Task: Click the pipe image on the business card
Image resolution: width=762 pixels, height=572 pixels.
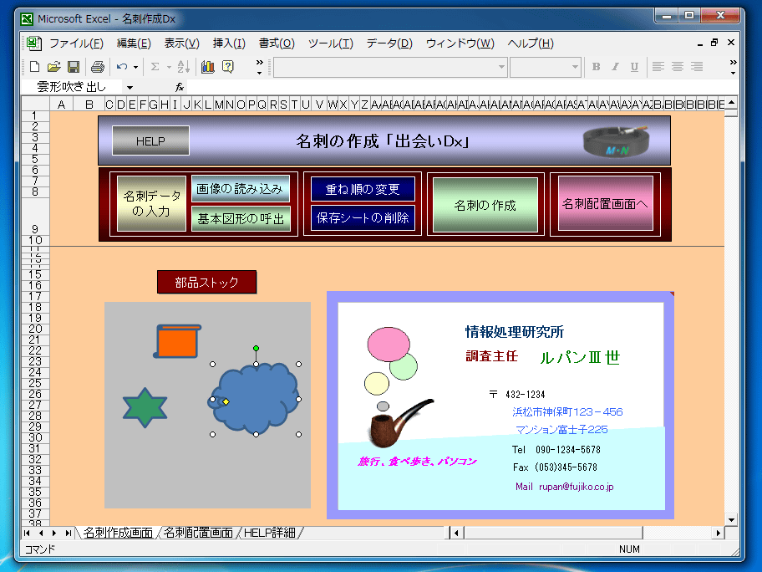Action: [399, 422]
